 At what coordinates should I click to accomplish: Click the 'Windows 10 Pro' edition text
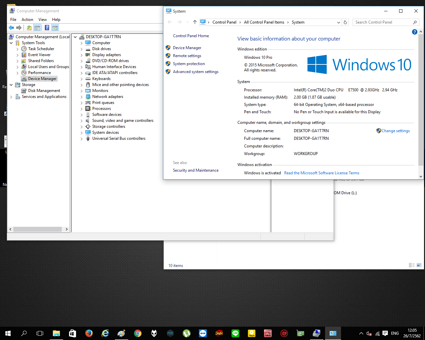click(x=258, y=57)
